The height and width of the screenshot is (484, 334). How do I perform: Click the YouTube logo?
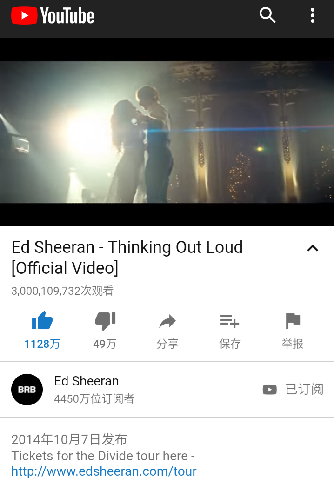click(x=53, y=15)
